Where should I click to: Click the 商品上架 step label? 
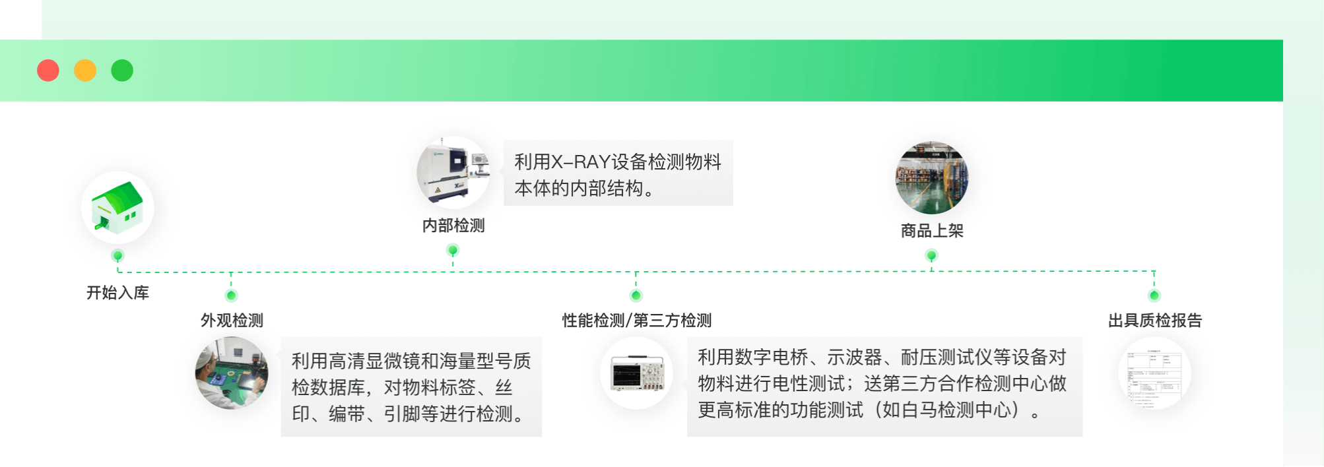932,231
